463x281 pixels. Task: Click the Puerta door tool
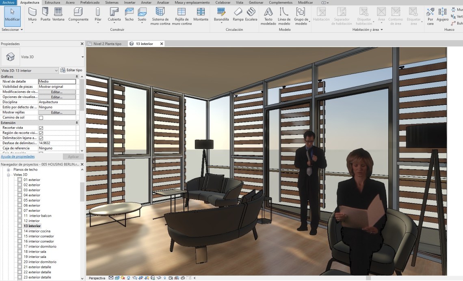tap(45, 14)
